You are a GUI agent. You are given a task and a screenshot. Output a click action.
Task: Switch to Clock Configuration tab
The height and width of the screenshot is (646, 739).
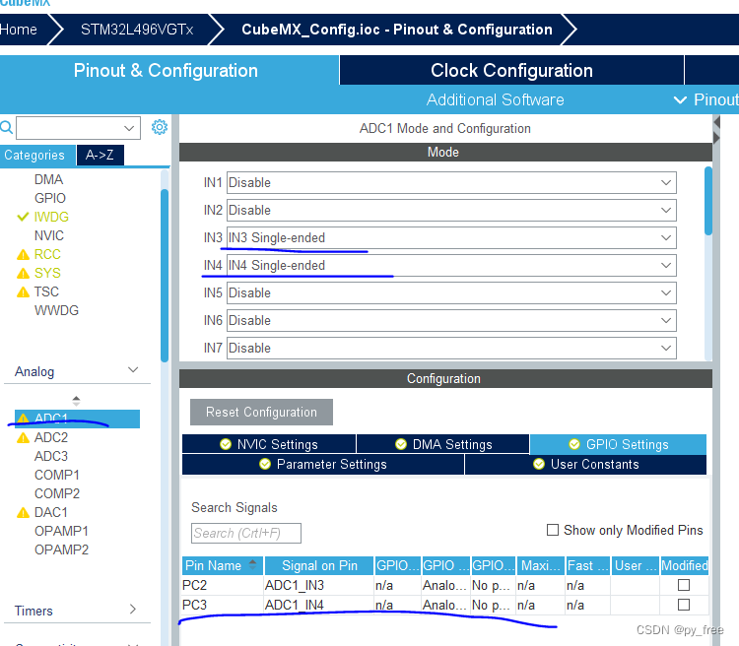pyautogui.click(x=511, y=70)
